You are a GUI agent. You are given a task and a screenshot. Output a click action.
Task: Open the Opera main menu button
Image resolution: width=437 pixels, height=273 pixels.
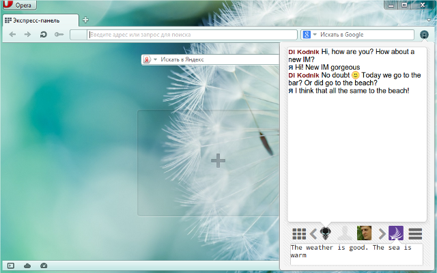(x=18, y=5)
